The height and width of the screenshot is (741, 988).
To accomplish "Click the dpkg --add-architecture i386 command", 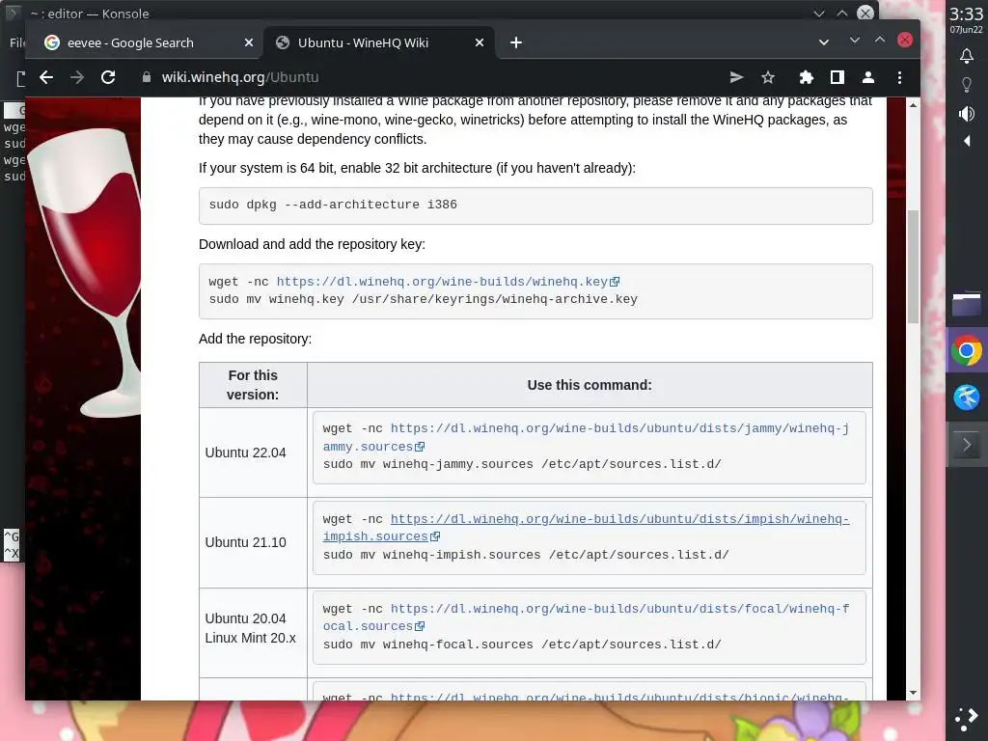I will 333,205.
